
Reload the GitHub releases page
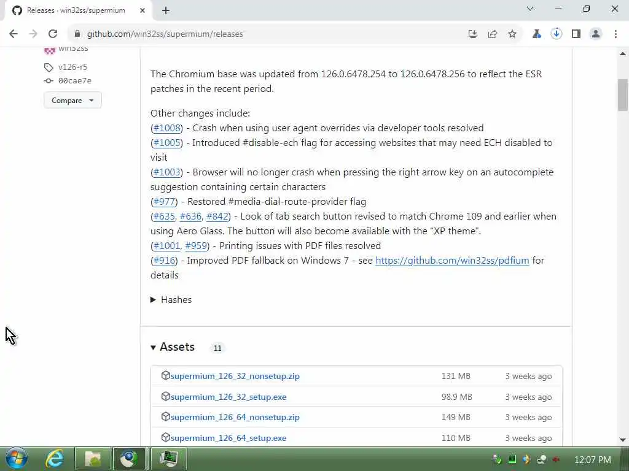53,34
